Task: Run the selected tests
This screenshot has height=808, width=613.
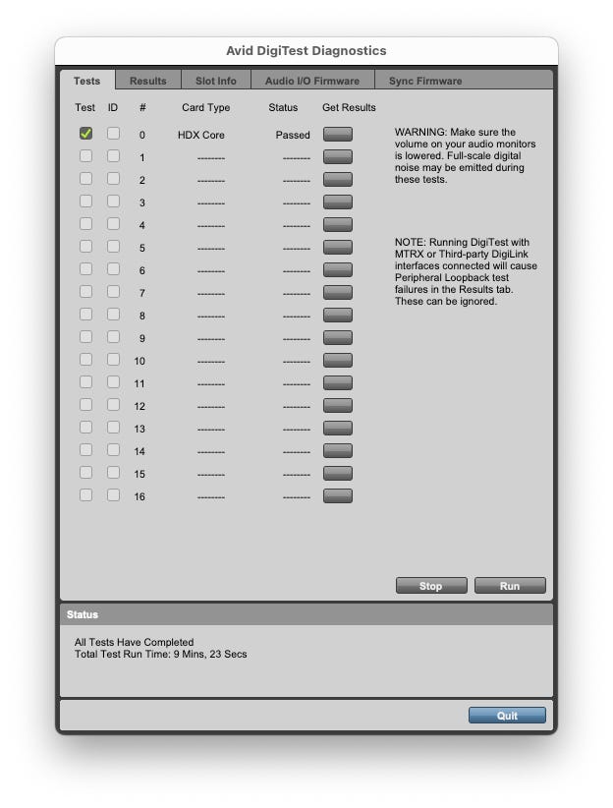Action: pos(510,586)
